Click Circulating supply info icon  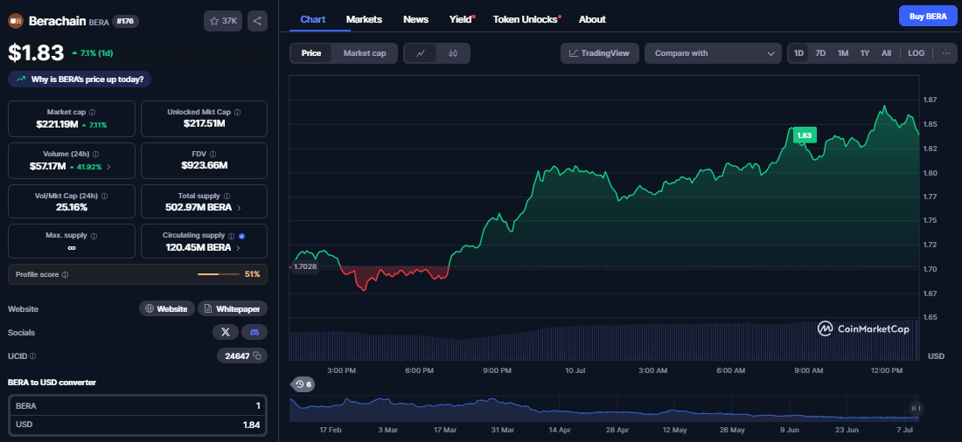point(231,235)
